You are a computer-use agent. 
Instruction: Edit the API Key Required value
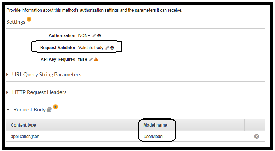[91, 59]
